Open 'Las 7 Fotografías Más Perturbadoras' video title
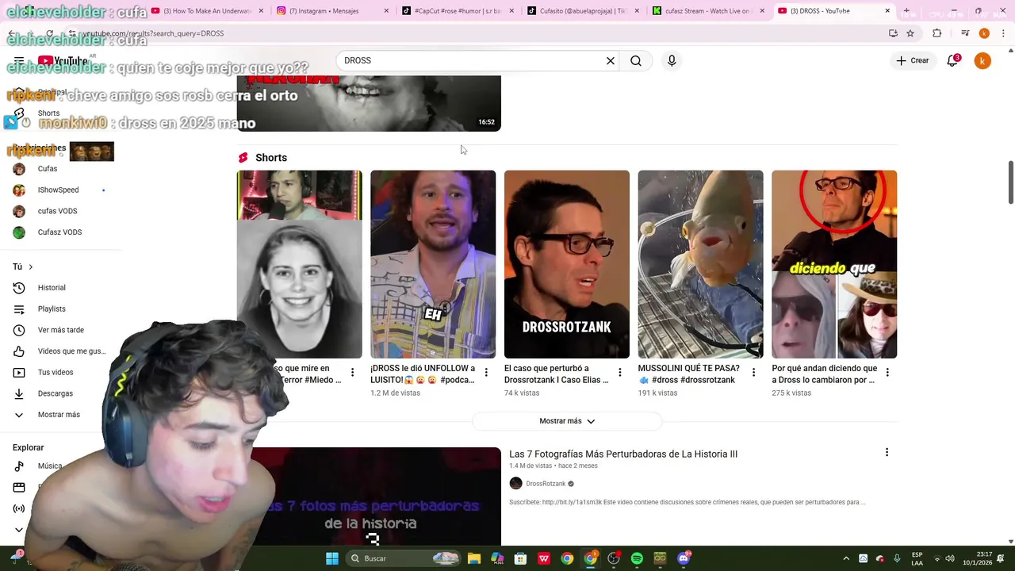 click(623, 454)
